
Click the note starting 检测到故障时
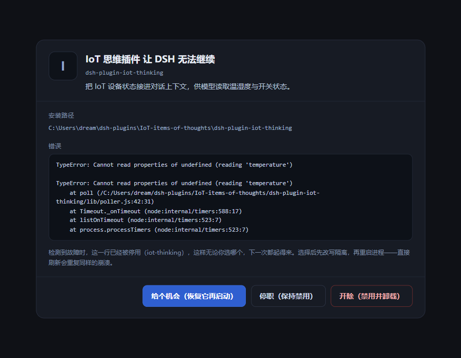coord(229,257)
